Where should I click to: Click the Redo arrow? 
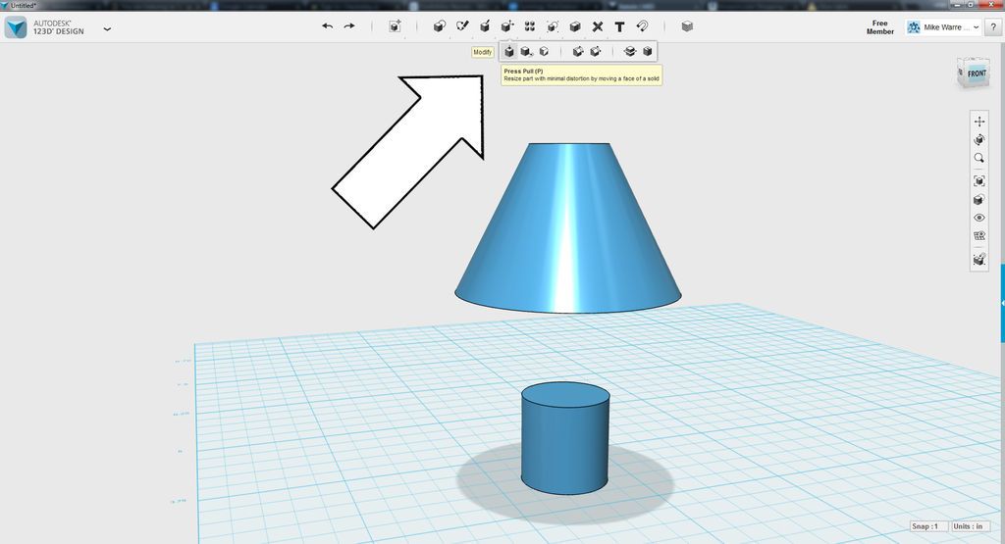click(349, 26)
